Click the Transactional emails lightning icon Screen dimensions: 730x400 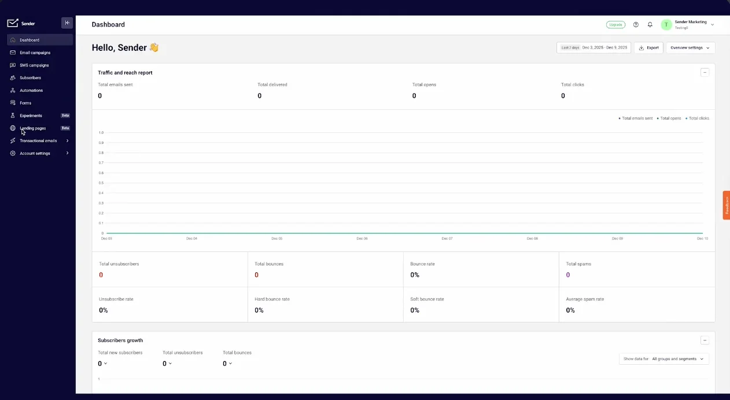pyautogui.click(x=13, y=140)
